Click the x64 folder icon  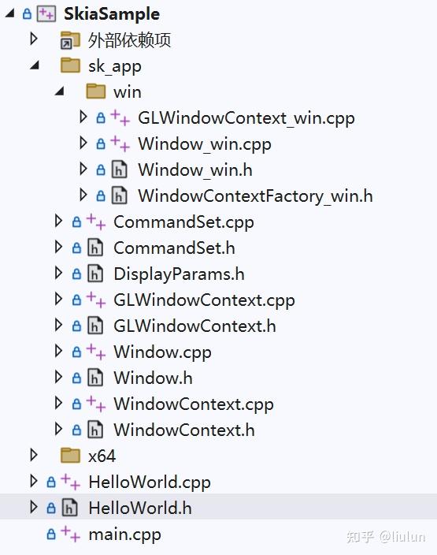70,456
